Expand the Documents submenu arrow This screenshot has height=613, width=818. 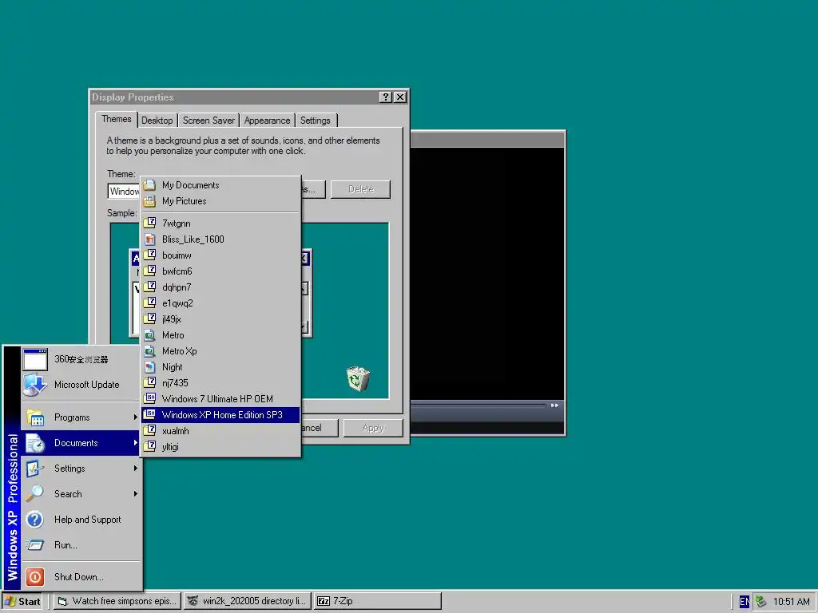(x=135, y=442)
